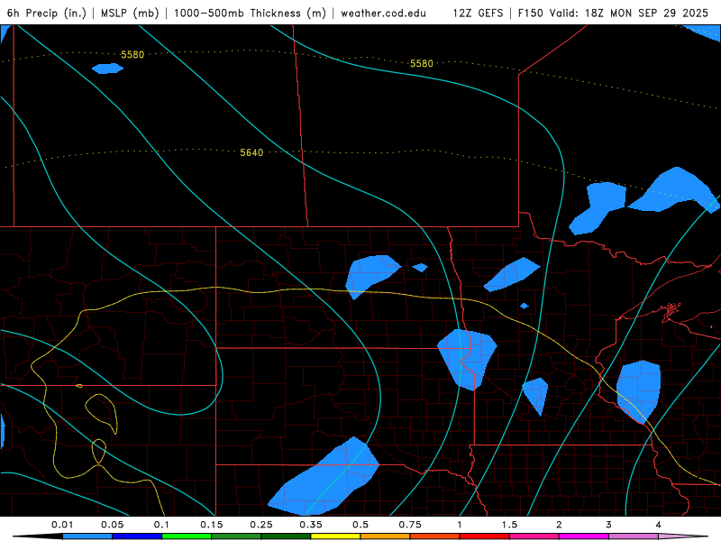Click the 0.15 legend value

(212, 525)
